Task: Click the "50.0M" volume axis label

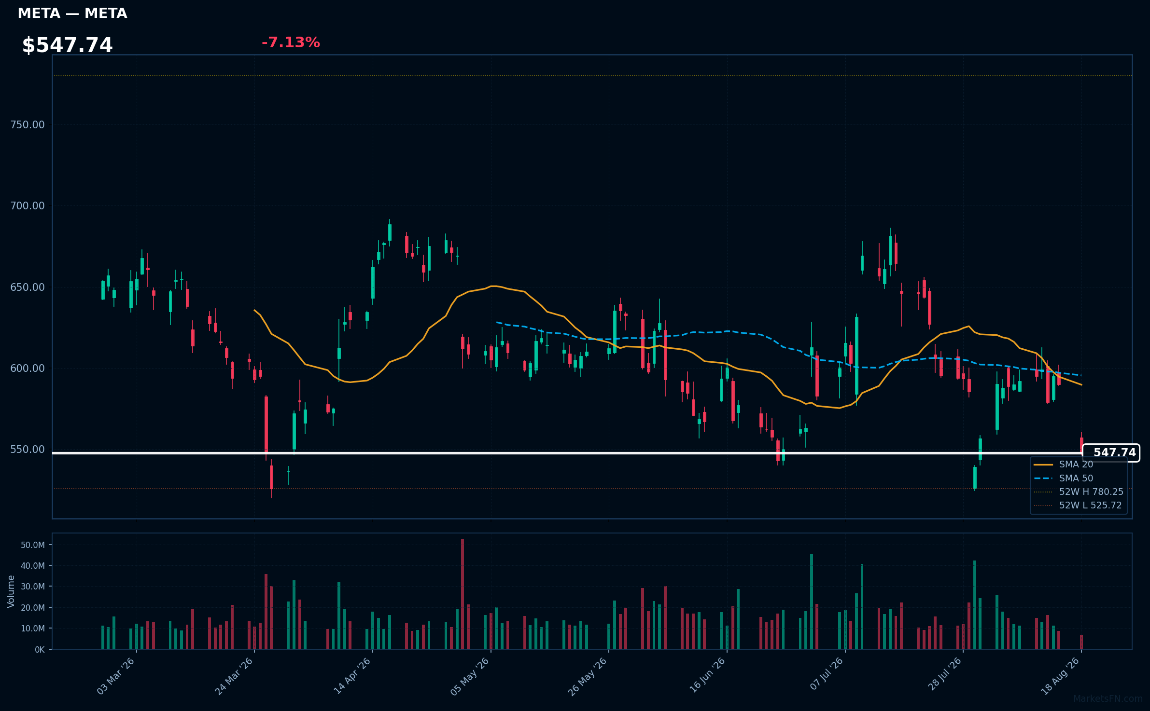Action: pos(33,545)
